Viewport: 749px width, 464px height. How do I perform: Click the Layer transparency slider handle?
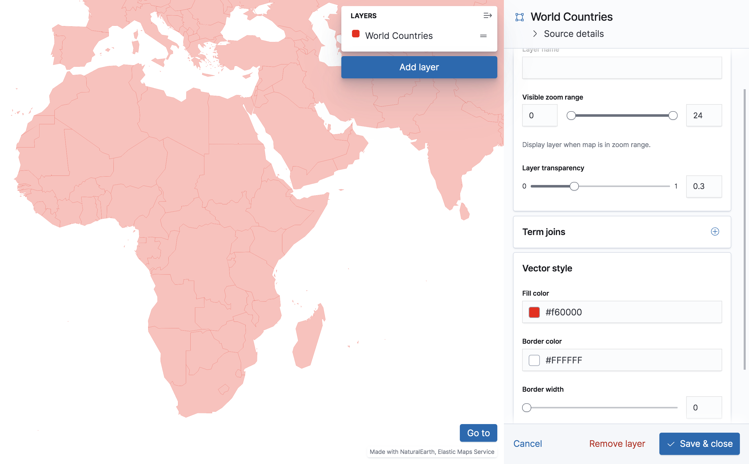point(574,186)
